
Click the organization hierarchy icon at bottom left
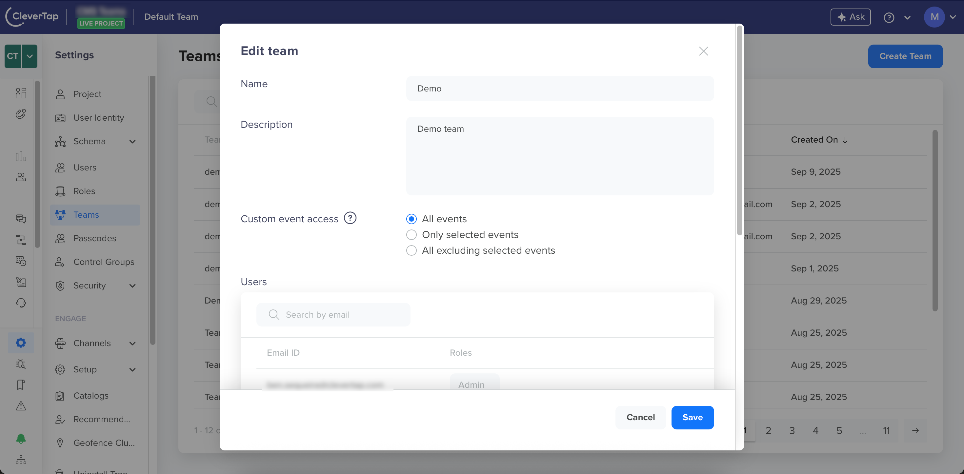click(x=21, y=460)
